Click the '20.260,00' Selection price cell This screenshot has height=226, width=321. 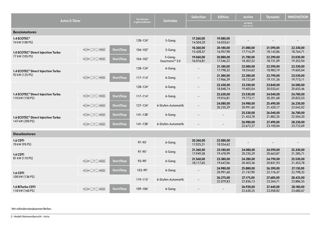pyautogui.click(x=198, y=142)
